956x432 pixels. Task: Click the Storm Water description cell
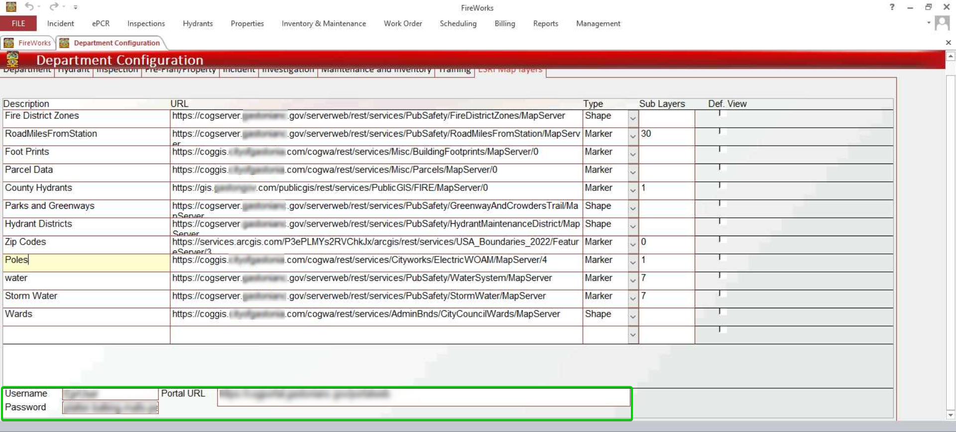(x=86, y=299)
